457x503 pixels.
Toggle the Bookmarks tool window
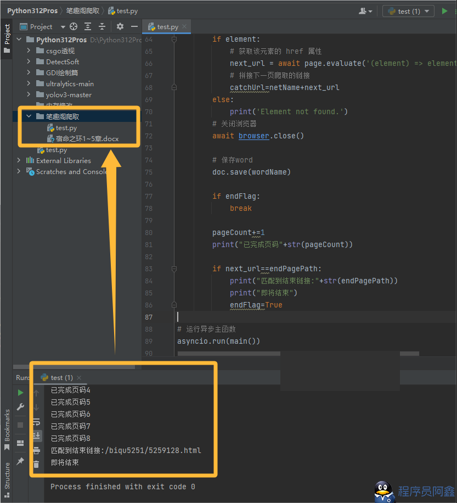pyautogui.click(x=7, y=429)
